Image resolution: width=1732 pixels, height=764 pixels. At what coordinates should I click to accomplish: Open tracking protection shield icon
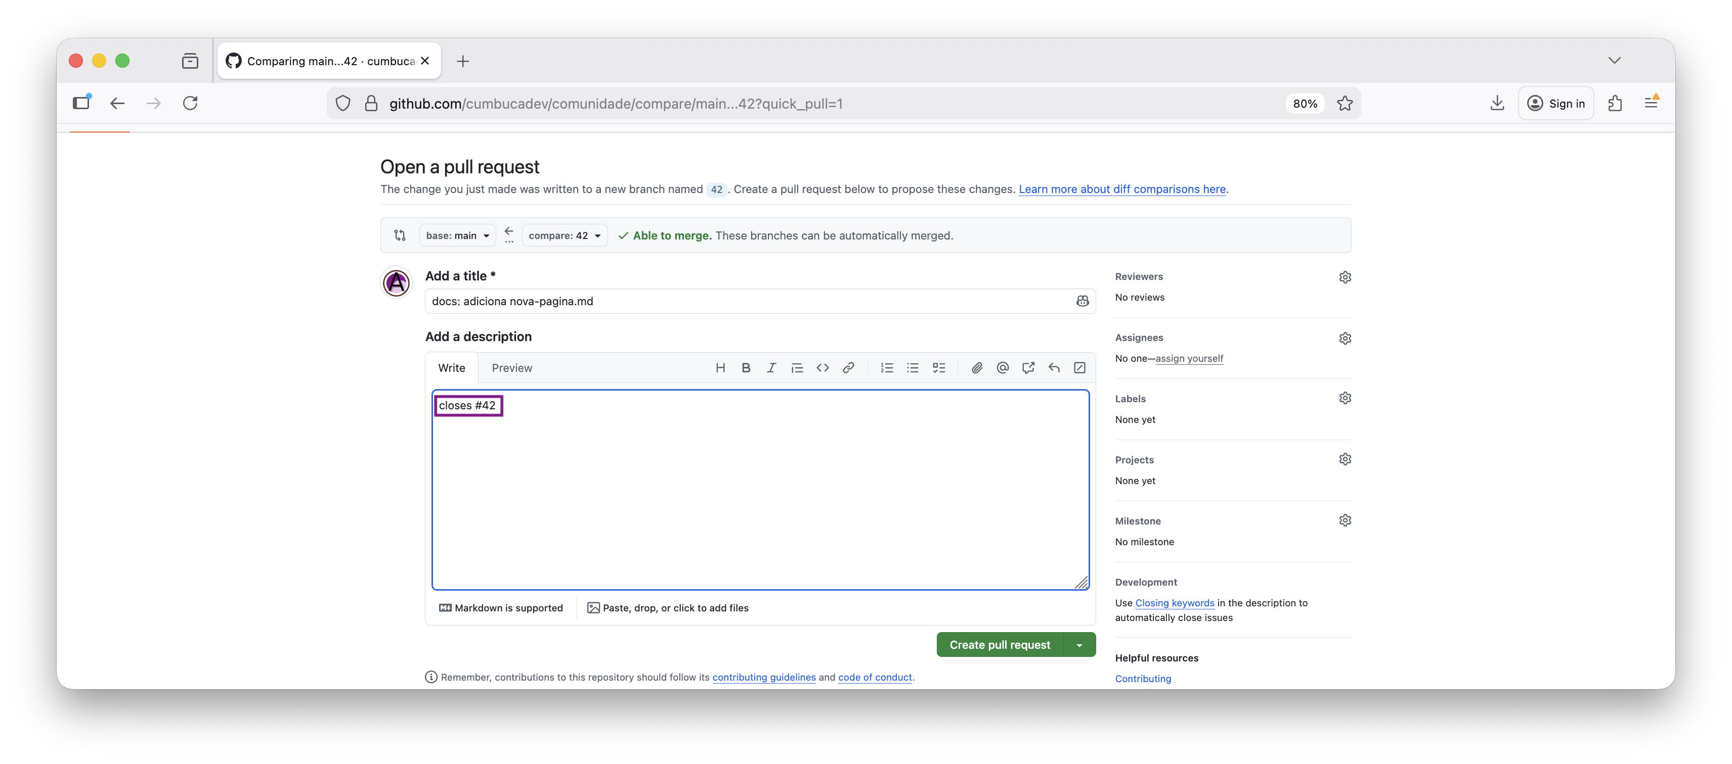[343, 104]
